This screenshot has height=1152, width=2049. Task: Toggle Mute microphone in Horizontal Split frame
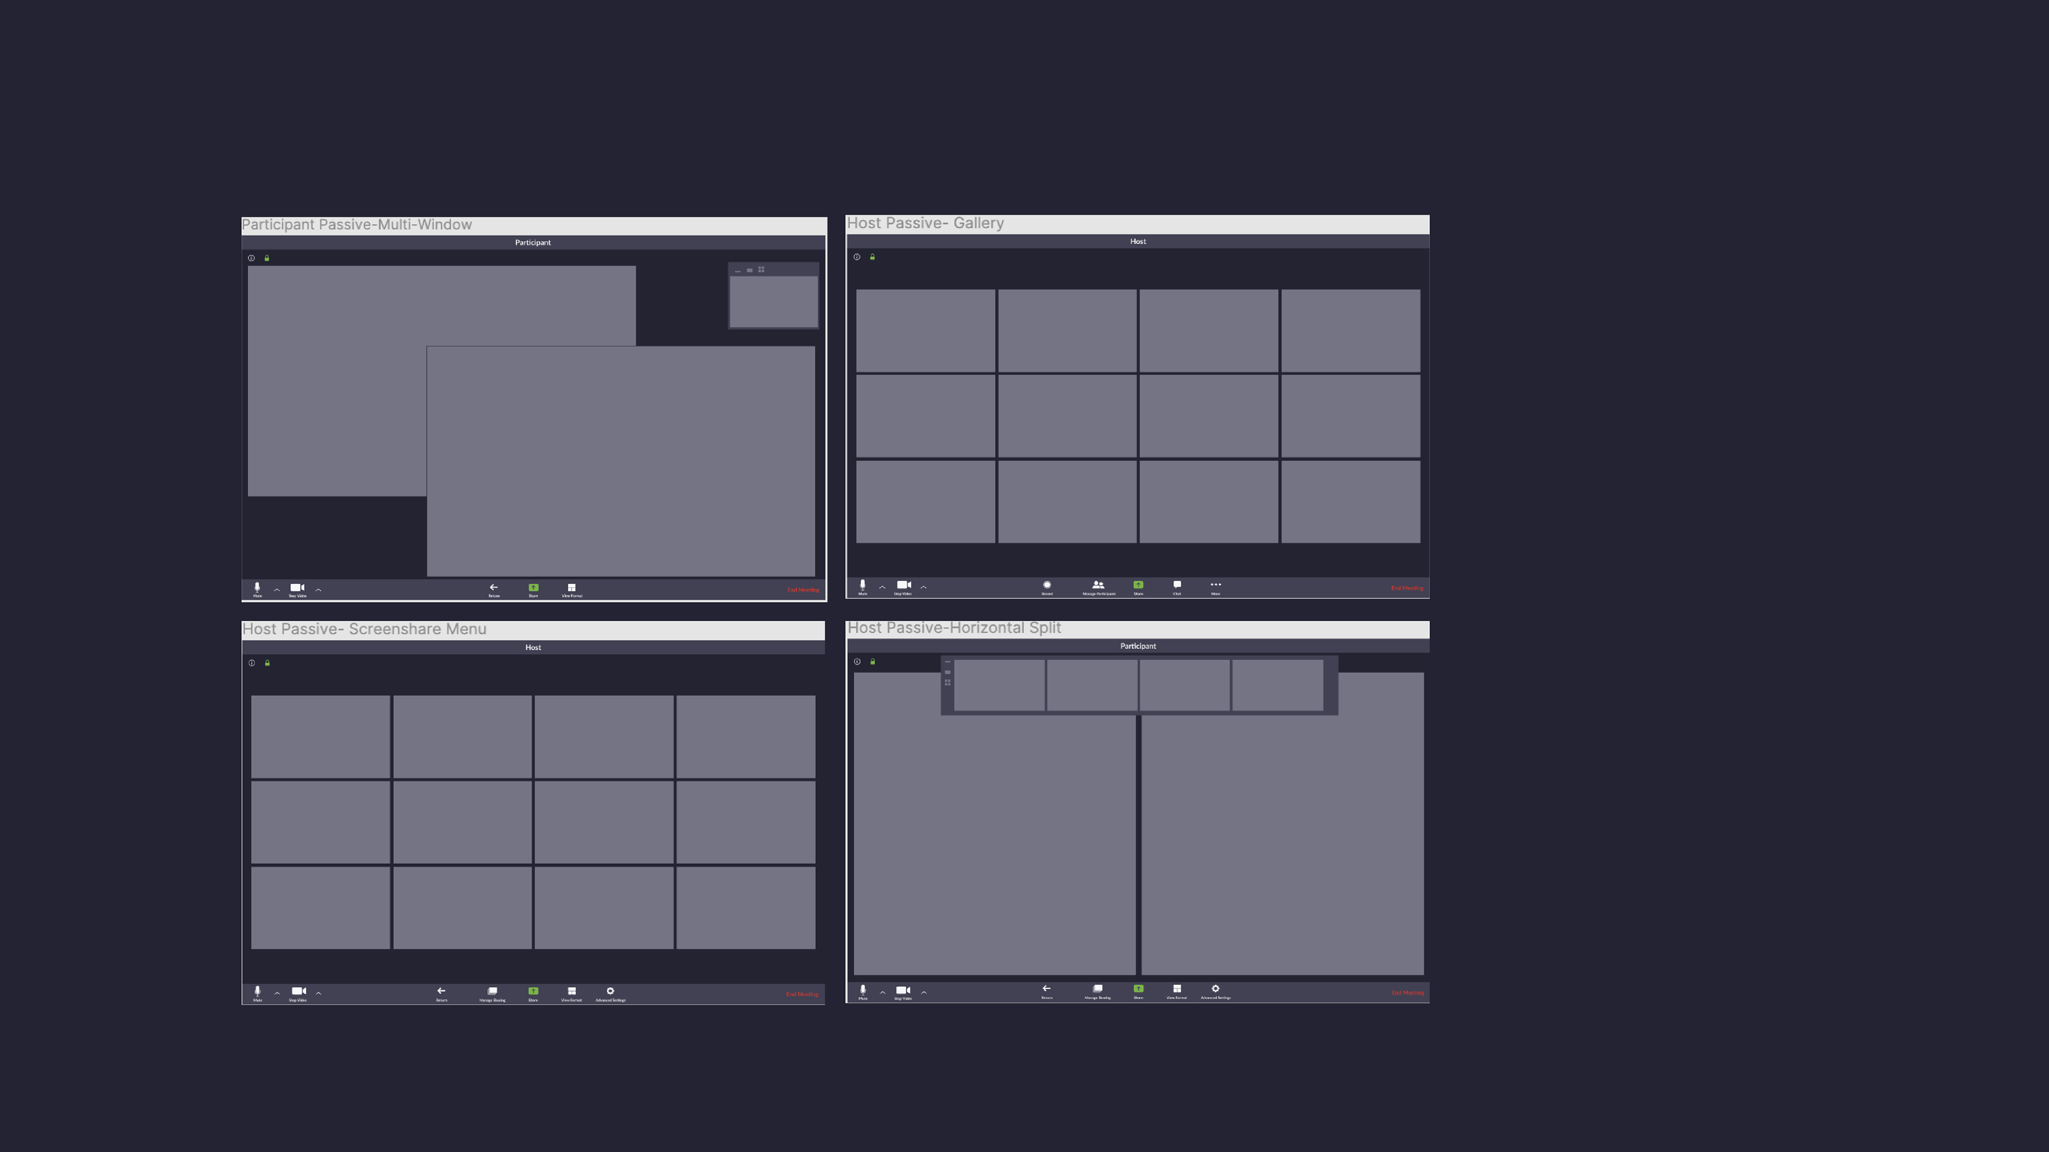pyautogui.click(x=862, y=990)
